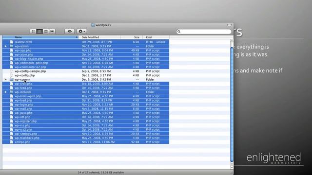Screen dimensions: 312x175
Task: Click the HTML document kind of readme.html
Action: pos(155,42)
